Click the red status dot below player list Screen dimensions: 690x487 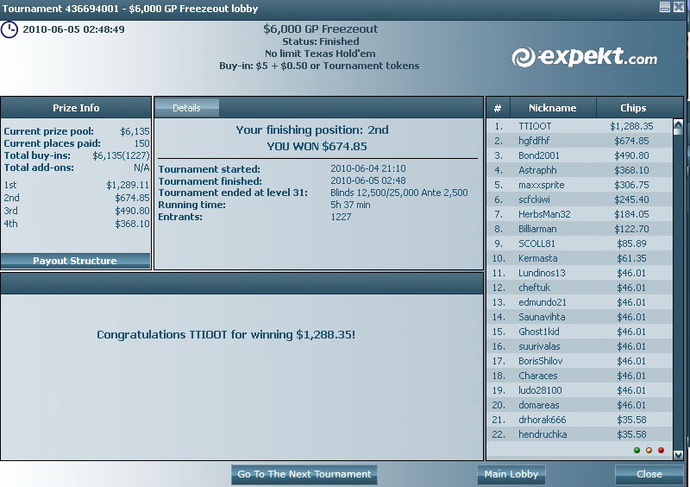(661, 450)
